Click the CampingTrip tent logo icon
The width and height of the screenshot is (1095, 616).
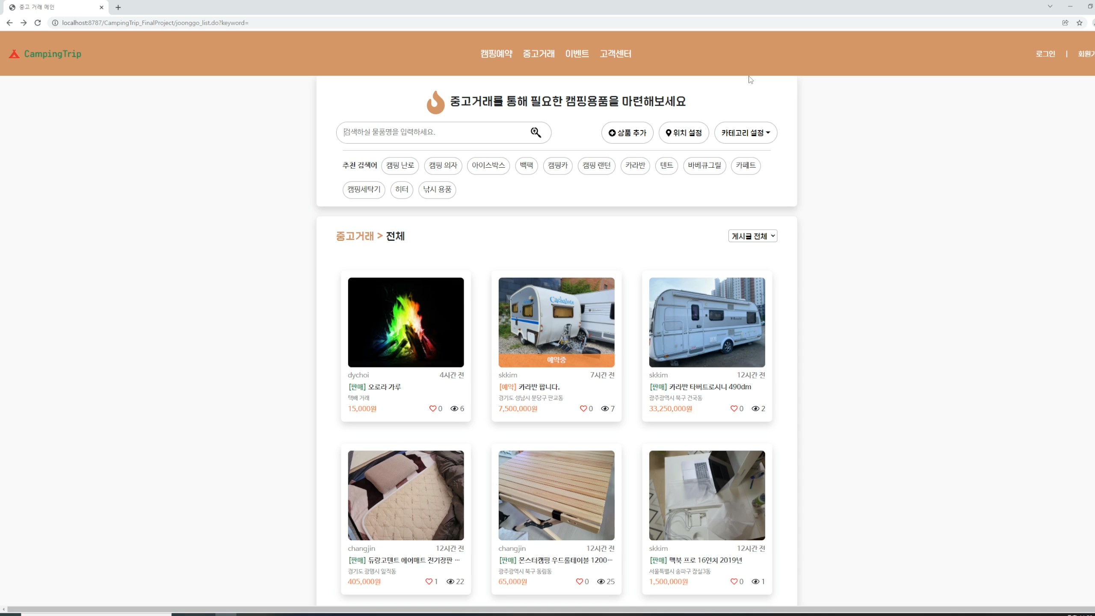(14, 54)
